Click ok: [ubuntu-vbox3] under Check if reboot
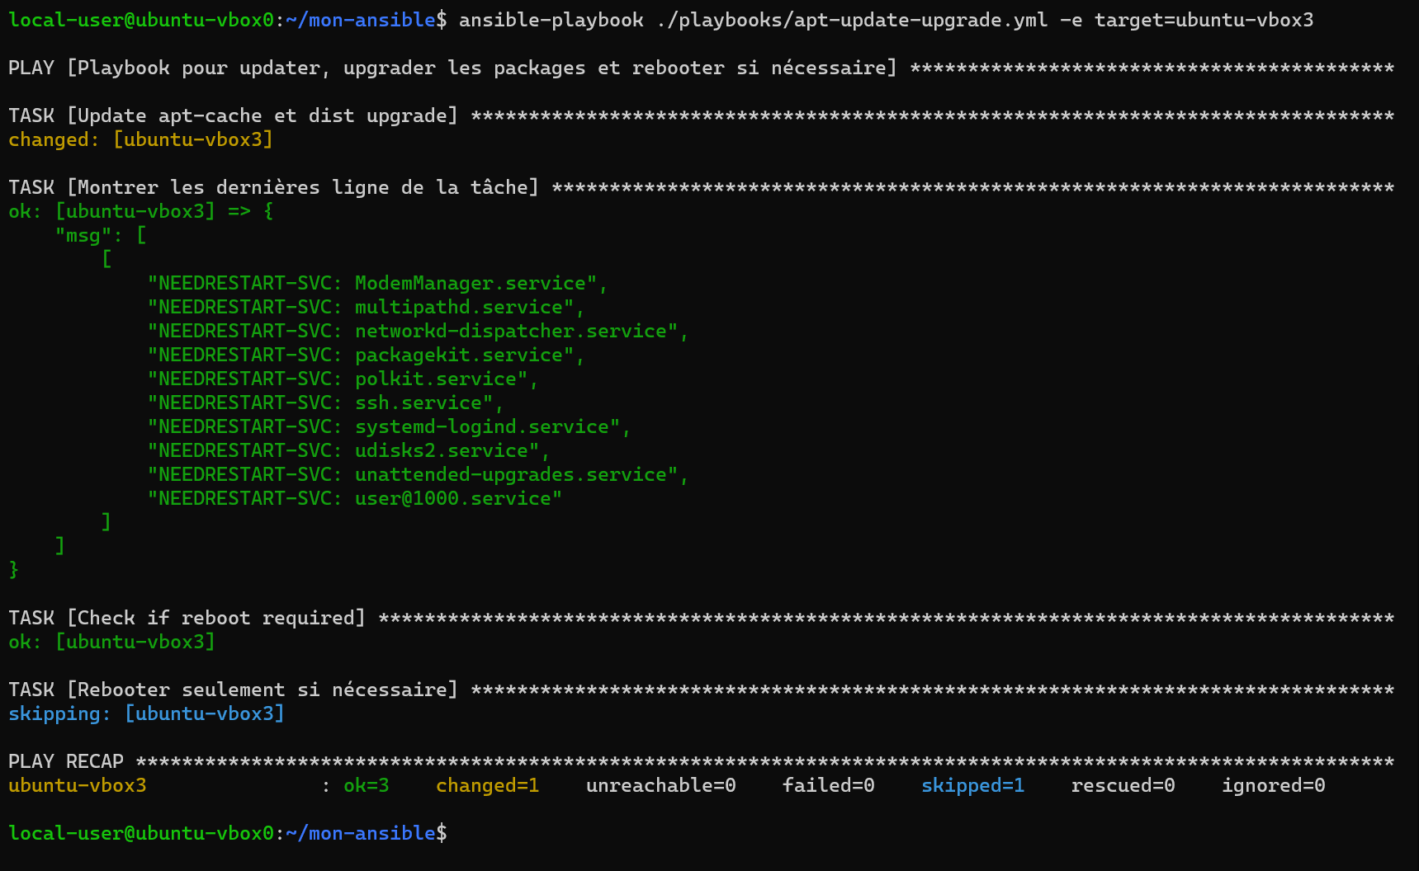Screen dimensions: 1419x871 coord(111,642)
